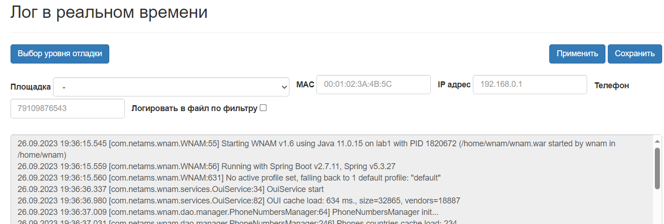664x224 pixels.
Task: Focus the MAC address input field
Action: point(373,85)
